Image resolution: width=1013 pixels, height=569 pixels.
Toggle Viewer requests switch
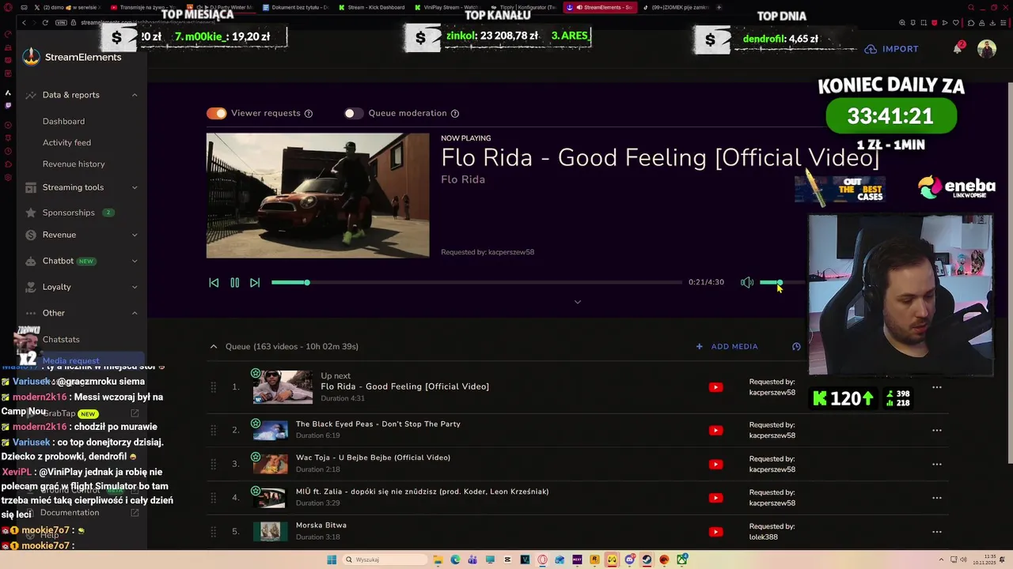pos(217,113)
